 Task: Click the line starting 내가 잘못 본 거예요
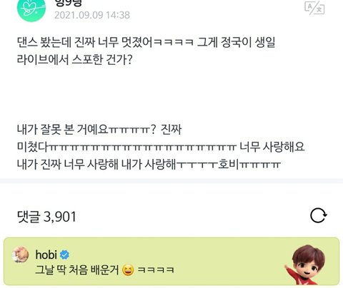99,130
